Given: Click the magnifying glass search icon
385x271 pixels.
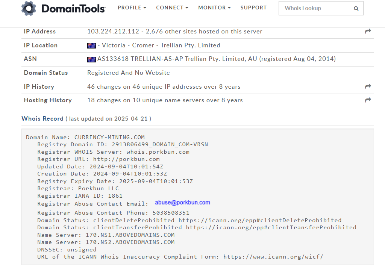Looking at the screenshot, I should (x=356, y=8).
